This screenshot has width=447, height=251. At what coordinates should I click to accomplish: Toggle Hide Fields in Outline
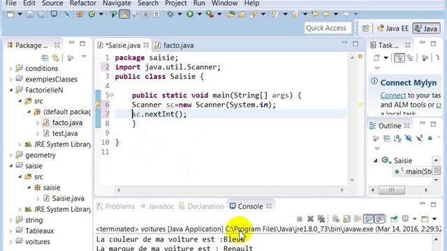pos(409,139)
